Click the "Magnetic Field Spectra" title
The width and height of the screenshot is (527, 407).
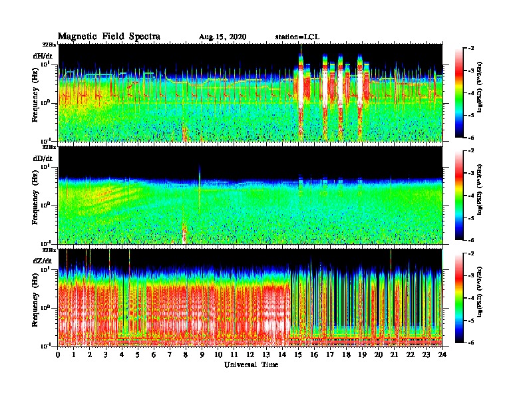tap(109, 37)
